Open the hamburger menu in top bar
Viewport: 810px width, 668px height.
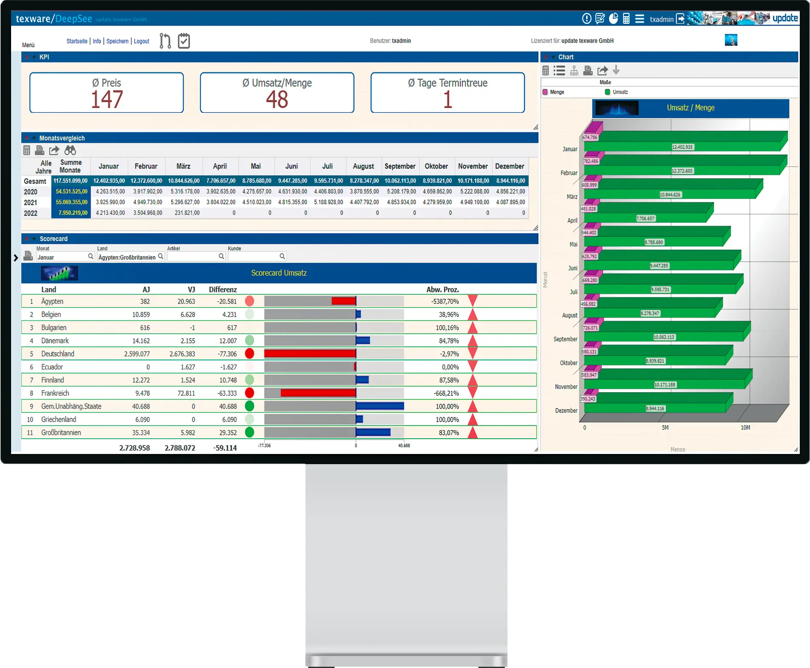(639, 19)
